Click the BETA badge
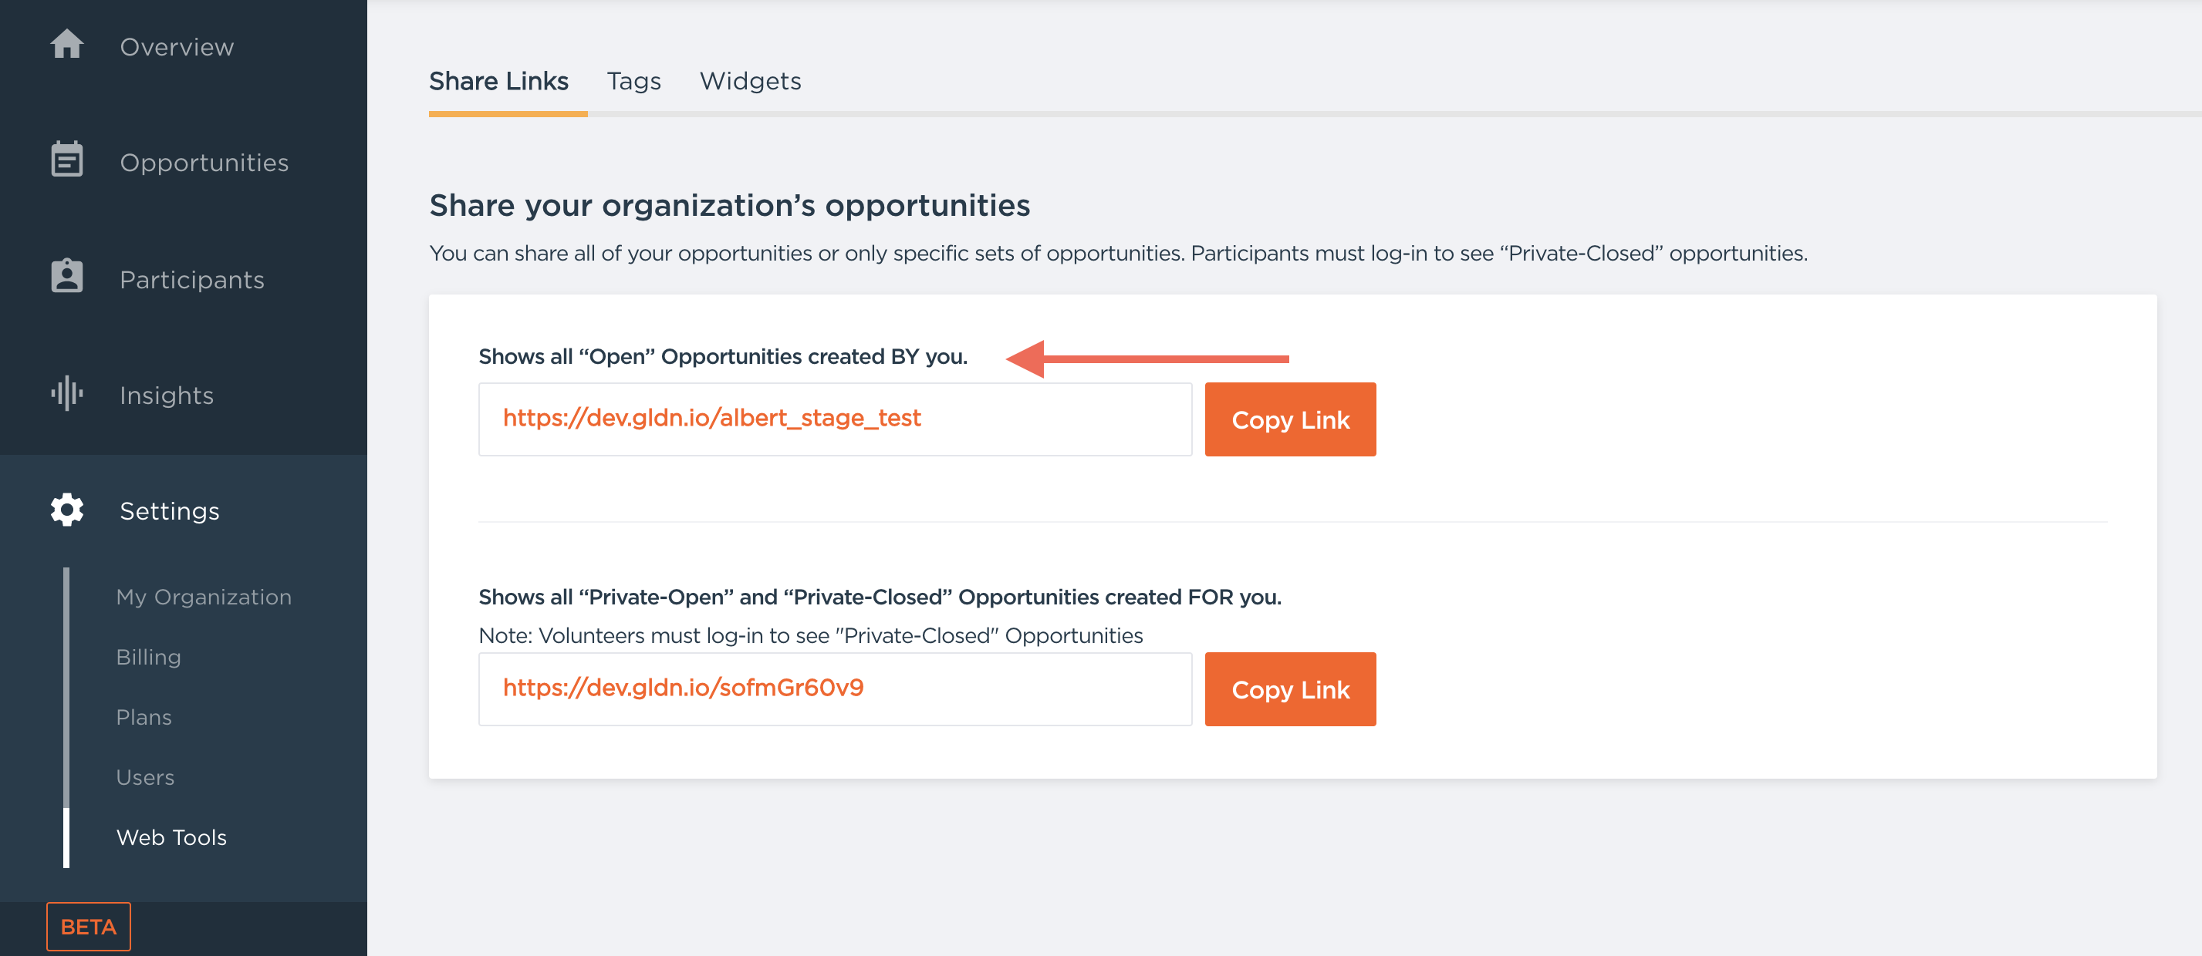The height and width of the screenshot is (956, 2202). click(88, 926)
